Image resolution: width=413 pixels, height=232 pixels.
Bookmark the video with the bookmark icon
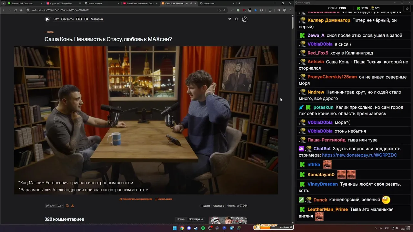(x=67, y=206)
